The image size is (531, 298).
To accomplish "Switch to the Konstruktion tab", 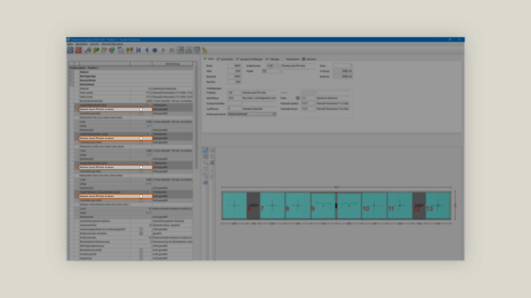I will tap(225, 59).
